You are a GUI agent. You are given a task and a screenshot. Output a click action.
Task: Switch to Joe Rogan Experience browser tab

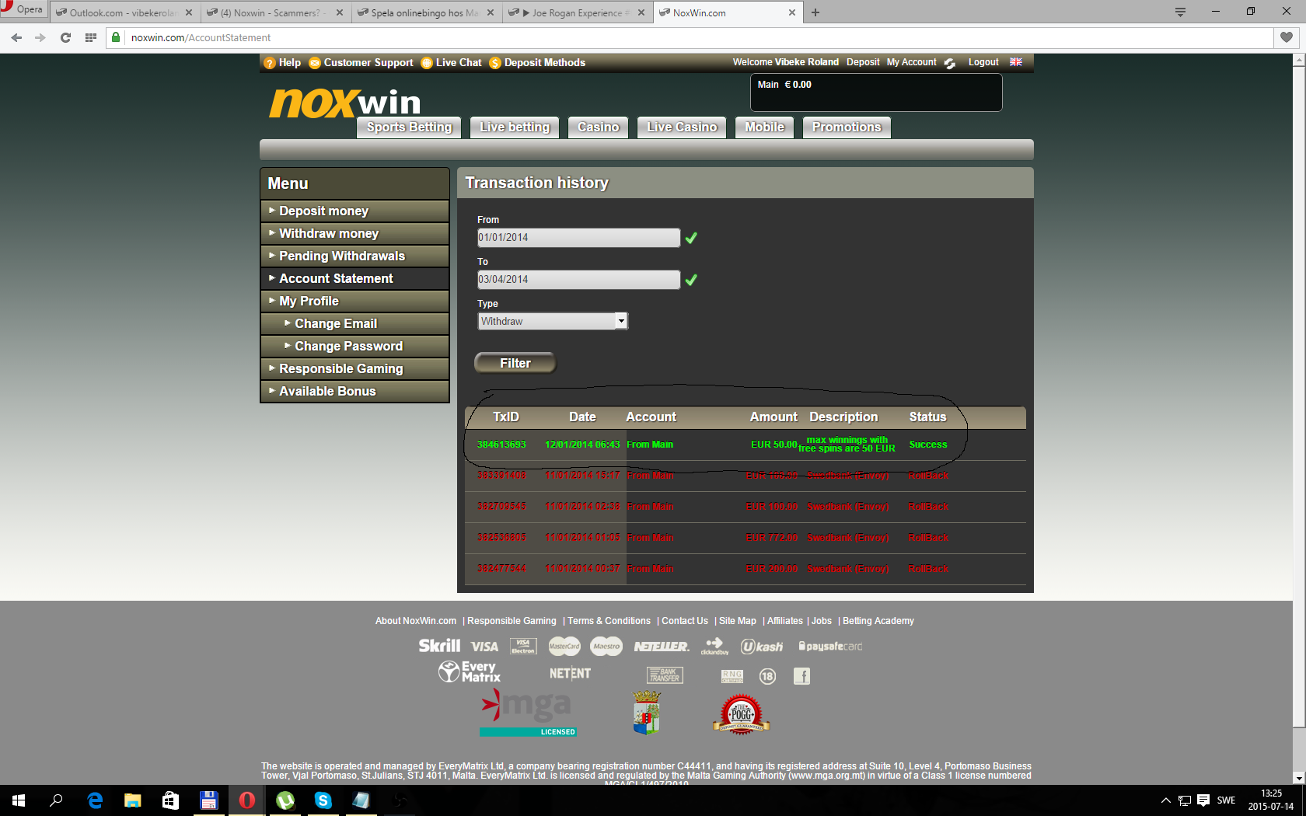pyautogui.click(x=577, y=12)
